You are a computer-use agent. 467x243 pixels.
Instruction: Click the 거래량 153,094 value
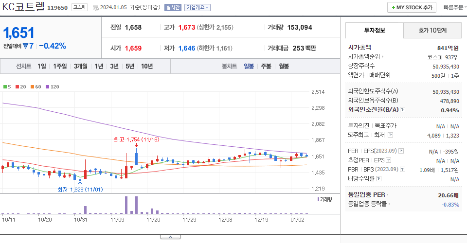(x=300, y=27)
